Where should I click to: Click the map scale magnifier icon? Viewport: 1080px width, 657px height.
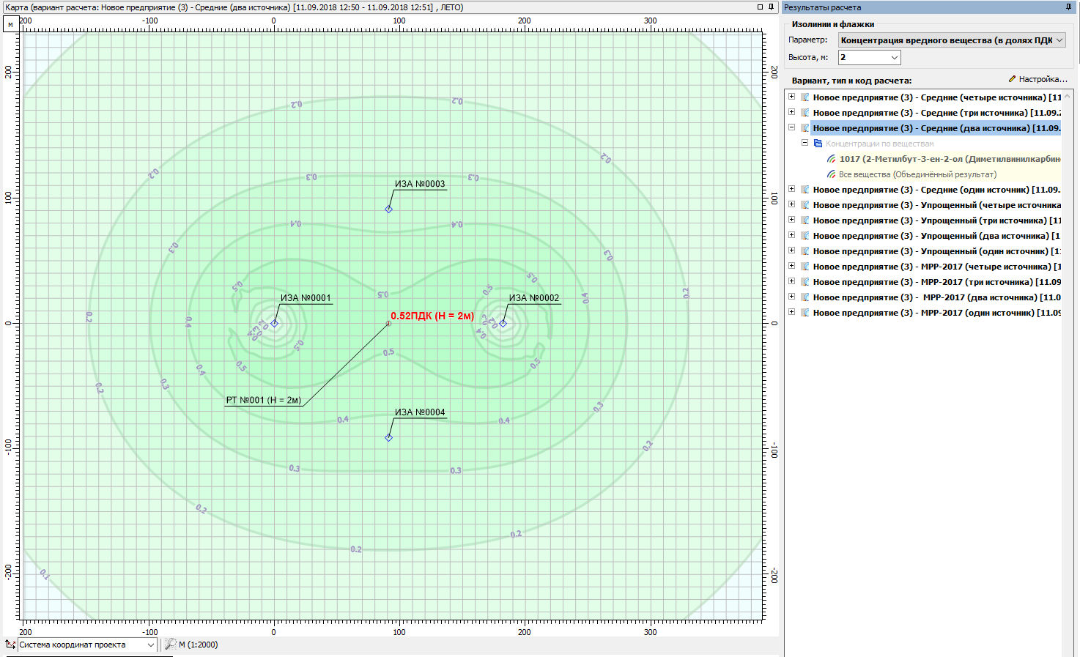[170, 645]
